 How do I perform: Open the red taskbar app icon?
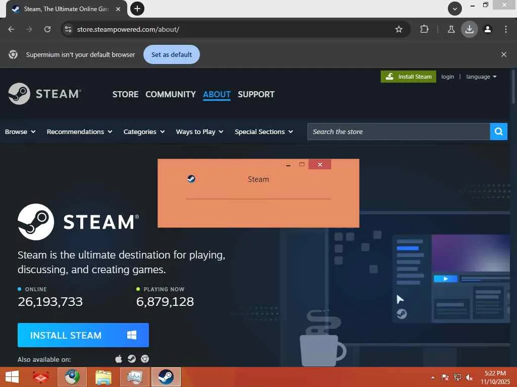pos(41,377)
